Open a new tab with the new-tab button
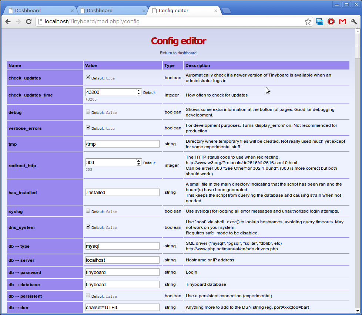Screen dimensions: 362x315 227,11
